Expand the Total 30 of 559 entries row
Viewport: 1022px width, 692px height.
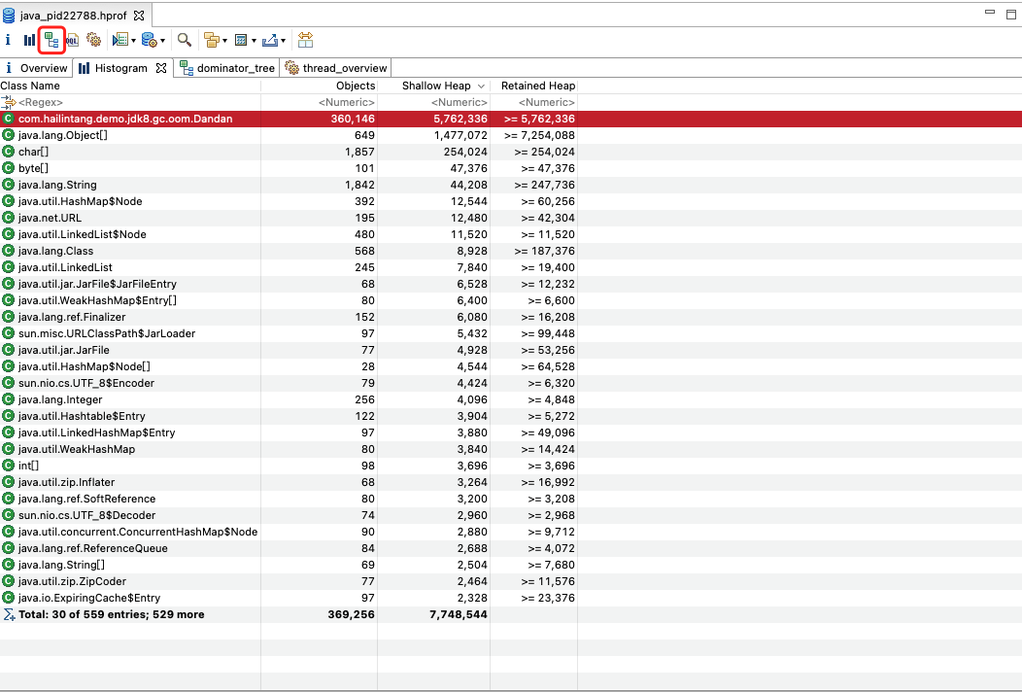(511, 614)
